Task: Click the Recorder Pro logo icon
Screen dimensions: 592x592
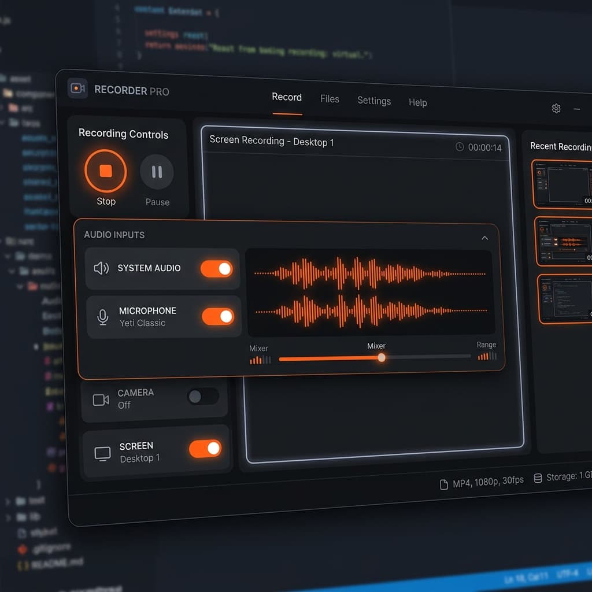Action: pos(77,88)
